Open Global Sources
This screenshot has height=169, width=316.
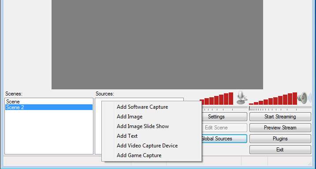point(224,139)
